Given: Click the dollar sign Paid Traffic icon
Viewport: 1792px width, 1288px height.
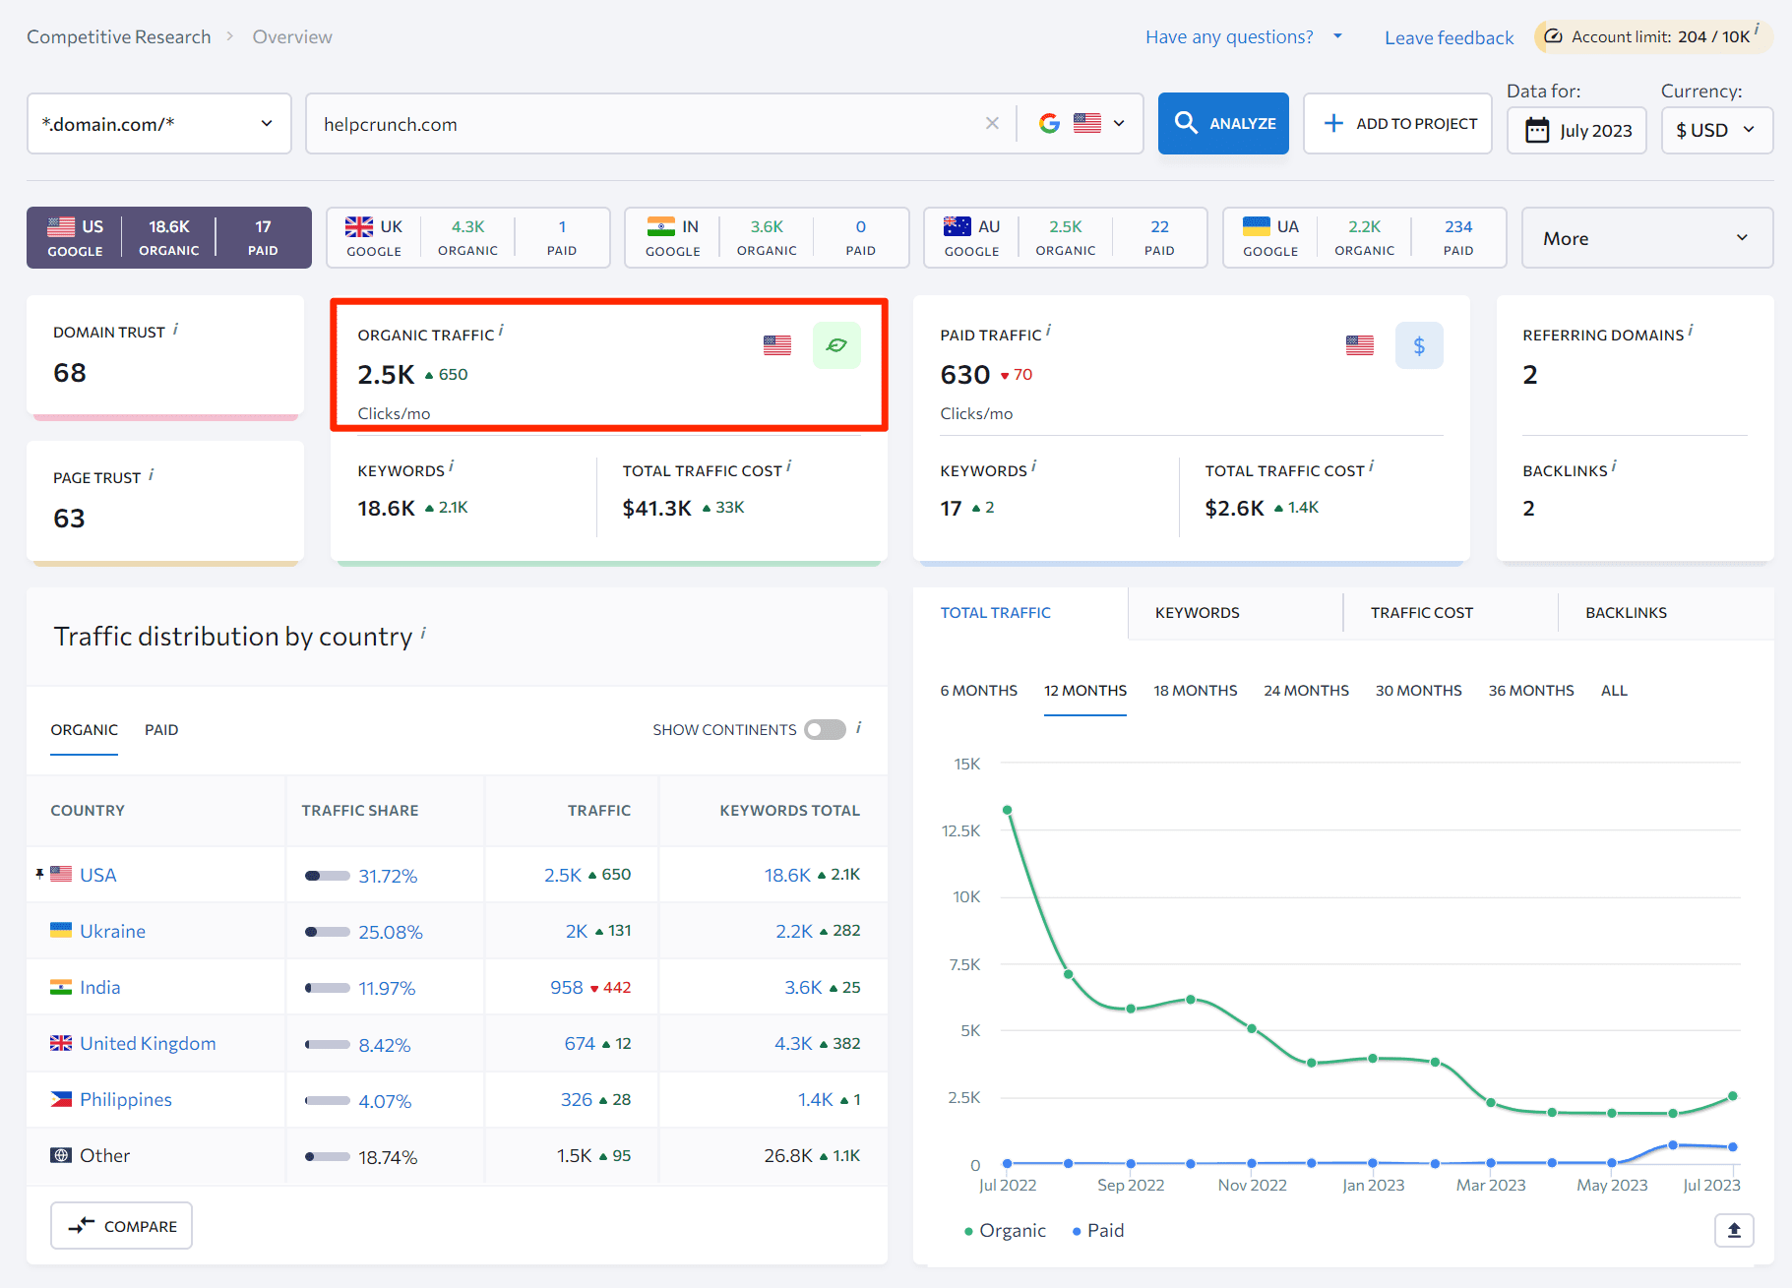Looking at the screenshot, I should 1419,345.
